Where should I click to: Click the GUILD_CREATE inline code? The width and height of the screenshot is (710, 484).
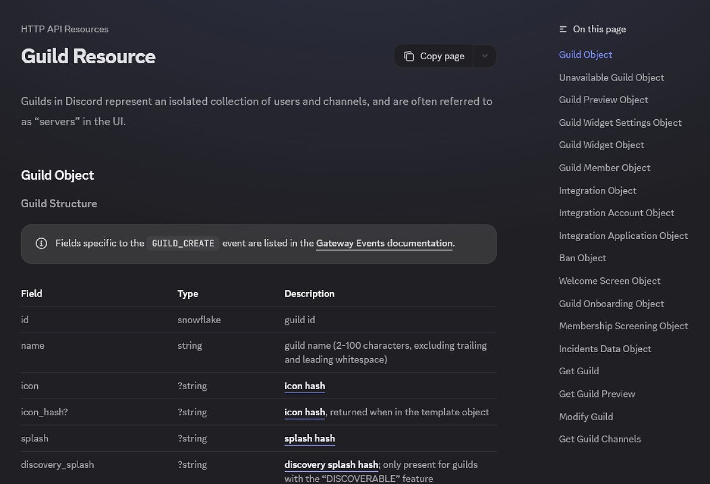(183, 243)
